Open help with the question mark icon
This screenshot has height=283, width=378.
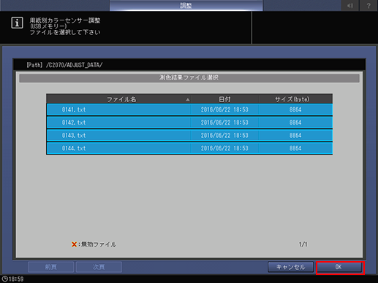tap(368, 6)
